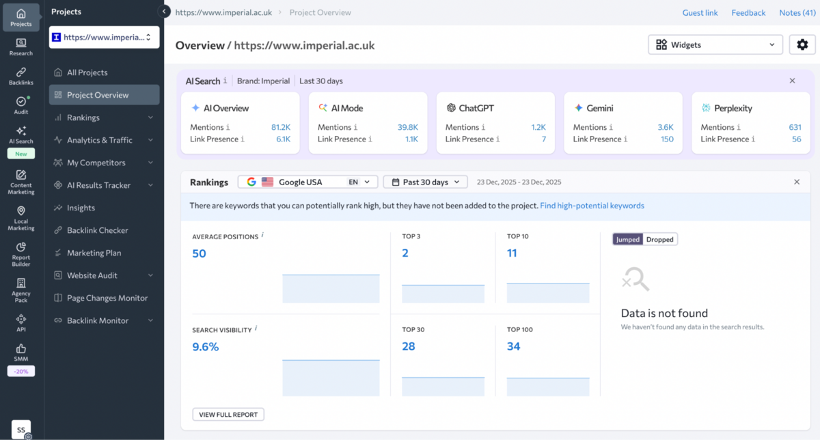Close the AI Search widget
820x440 pixels.
point(792,81)
